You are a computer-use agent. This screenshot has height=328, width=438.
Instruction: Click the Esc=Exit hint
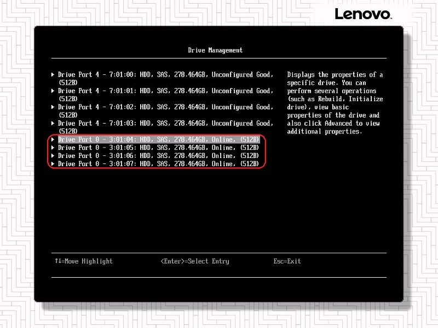[x=287, y=261]
